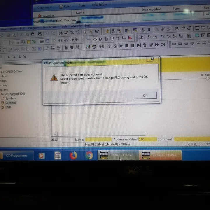Open the Tools menu
The image size is (210, 210).
pos(64,27)
